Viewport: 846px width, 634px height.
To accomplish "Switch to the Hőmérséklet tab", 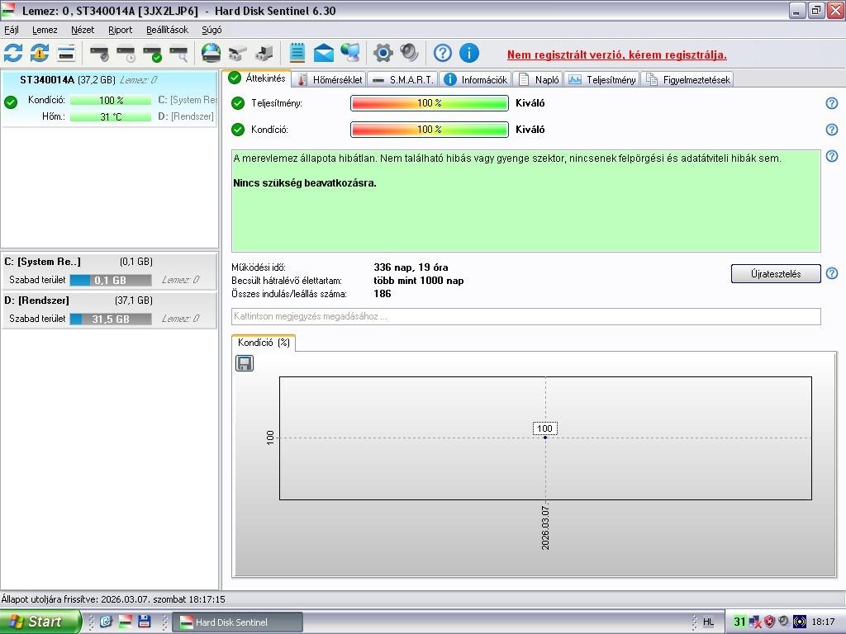I will coord(330,80).
